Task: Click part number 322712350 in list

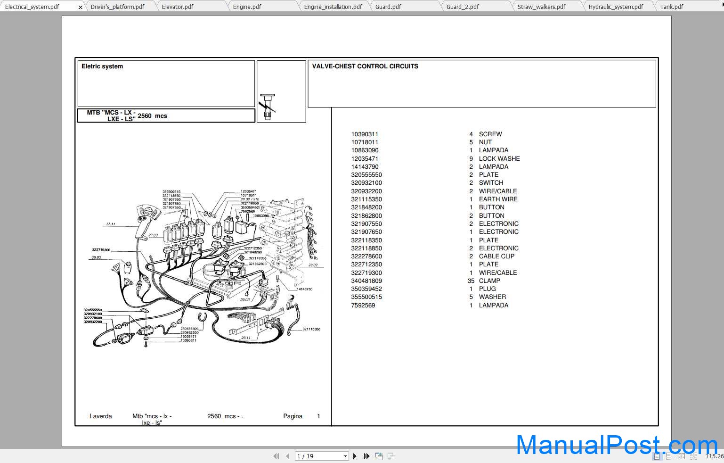Action: pyautogui.click(x=366, y=265)
